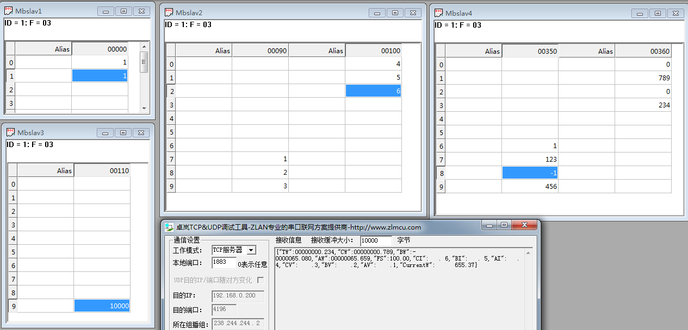This screenshot has height=330, width=688.
Task: Select the 00100 column header in Mbslav2
Action: (373, 50)
